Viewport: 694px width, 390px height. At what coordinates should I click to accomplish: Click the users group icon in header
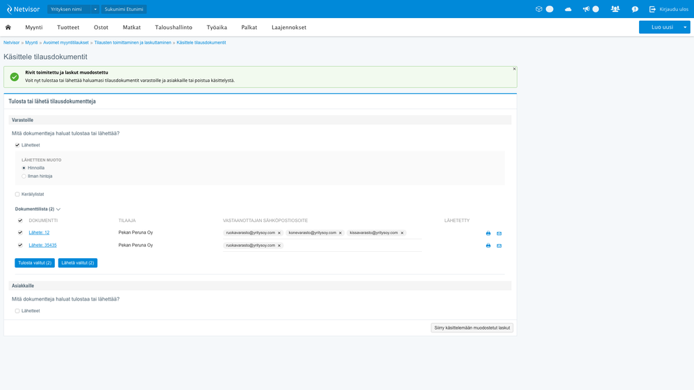[x=615, y=9]
